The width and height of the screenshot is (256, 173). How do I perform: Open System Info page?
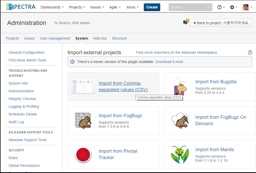click(18, 83)
